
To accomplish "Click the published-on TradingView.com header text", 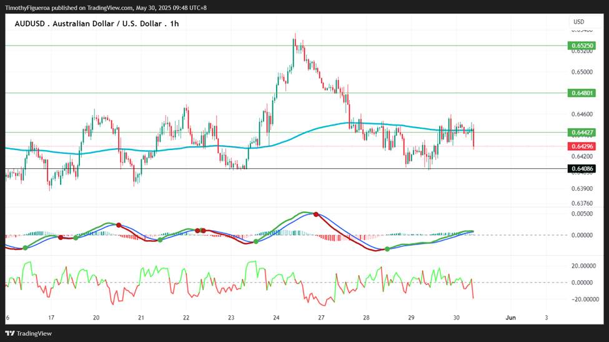I will tap(106, 8).
